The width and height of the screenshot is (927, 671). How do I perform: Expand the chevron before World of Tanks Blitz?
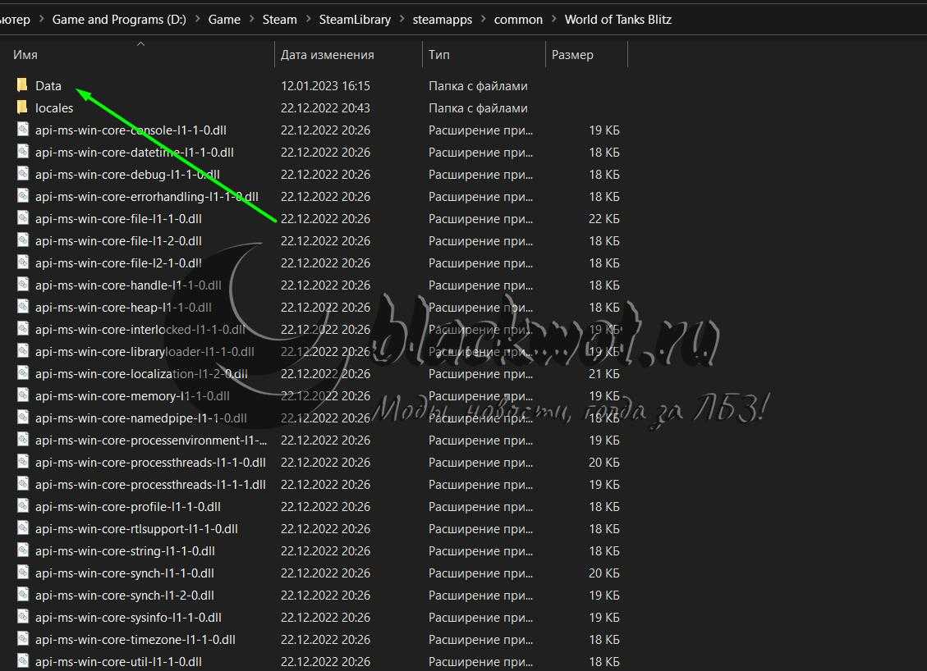554,19
